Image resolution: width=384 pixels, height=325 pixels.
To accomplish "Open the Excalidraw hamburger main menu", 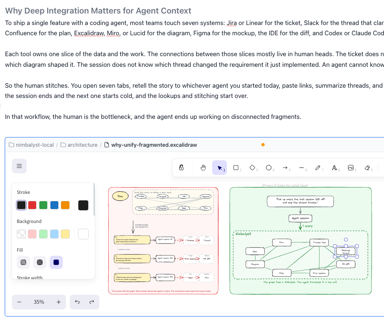I will click(x=19, y=166).
